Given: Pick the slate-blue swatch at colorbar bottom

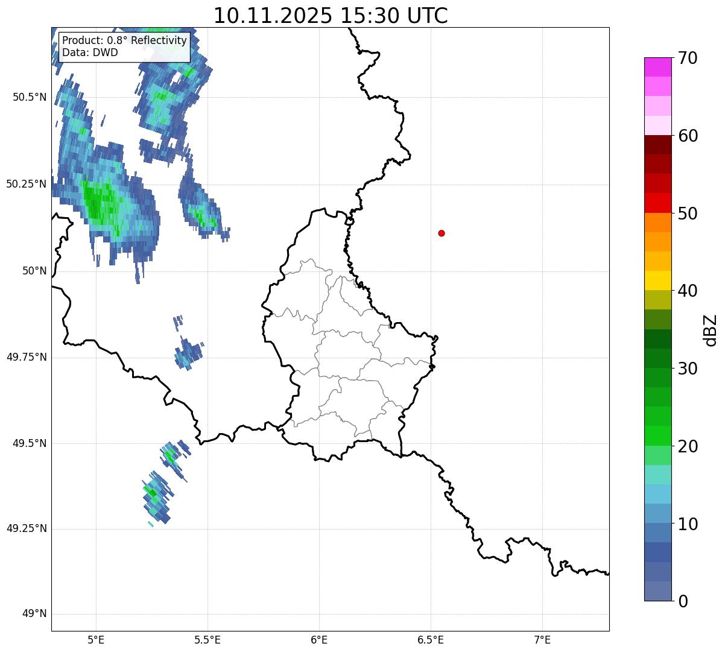Looking at the screenshot, I should coord(658,591).
